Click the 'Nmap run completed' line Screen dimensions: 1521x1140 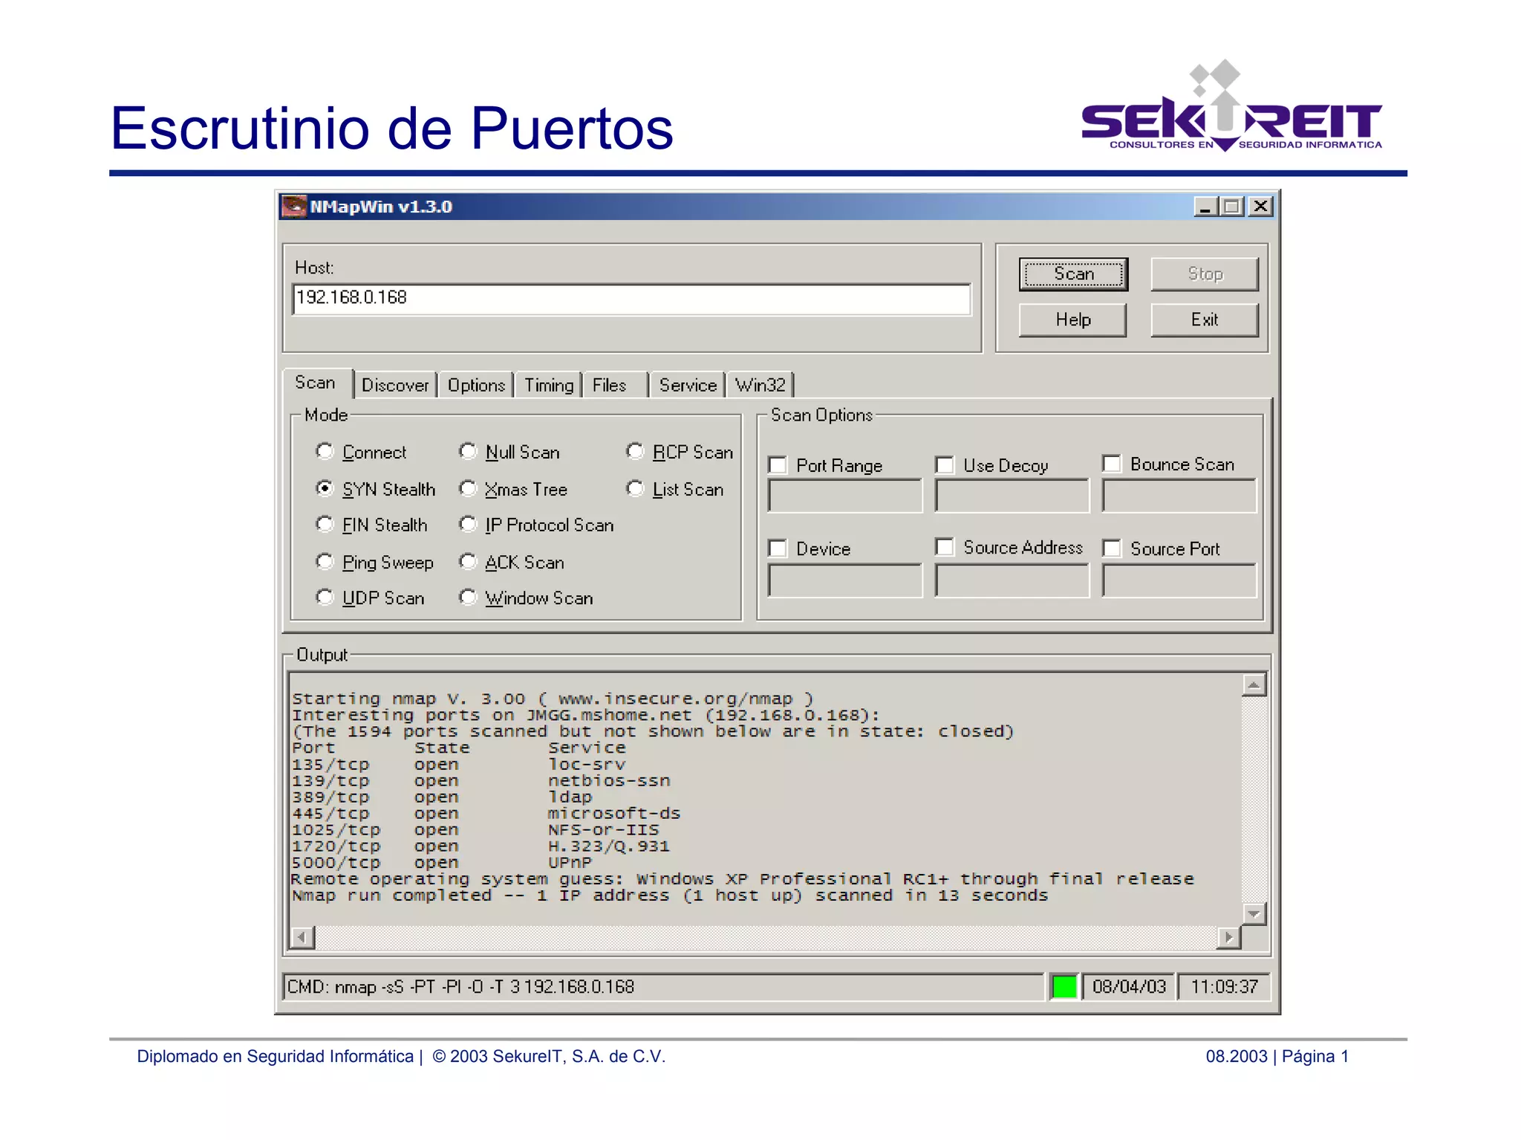click(670, 896)
